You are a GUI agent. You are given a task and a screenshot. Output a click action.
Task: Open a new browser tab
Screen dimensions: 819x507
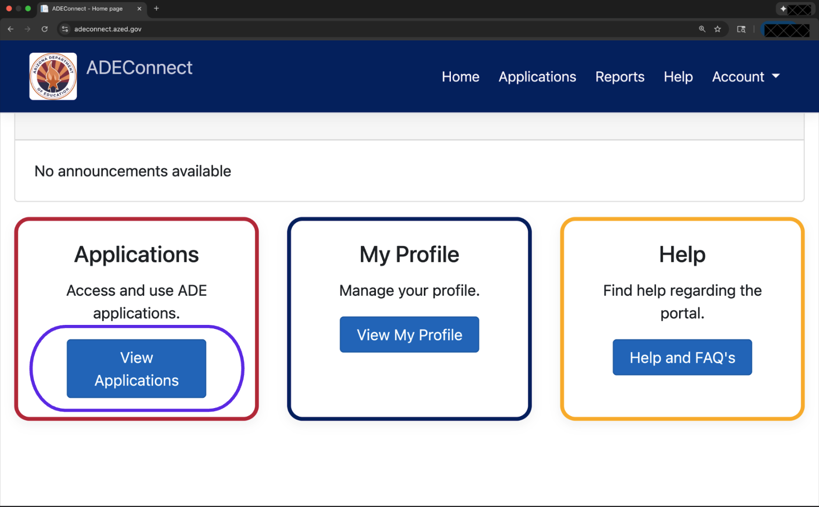(157, 8)
